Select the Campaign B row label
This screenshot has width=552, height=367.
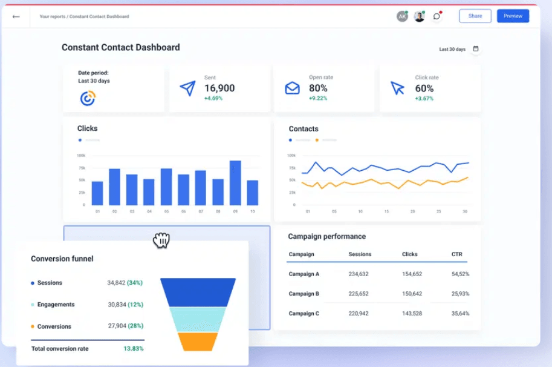click(x=304, y=294)
